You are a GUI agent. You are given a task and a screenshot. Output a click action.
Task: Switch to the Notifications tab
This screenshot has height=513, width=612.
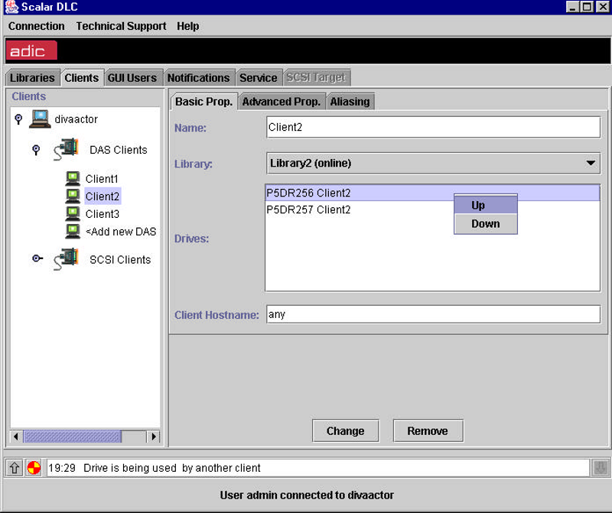tap(198, 78)
